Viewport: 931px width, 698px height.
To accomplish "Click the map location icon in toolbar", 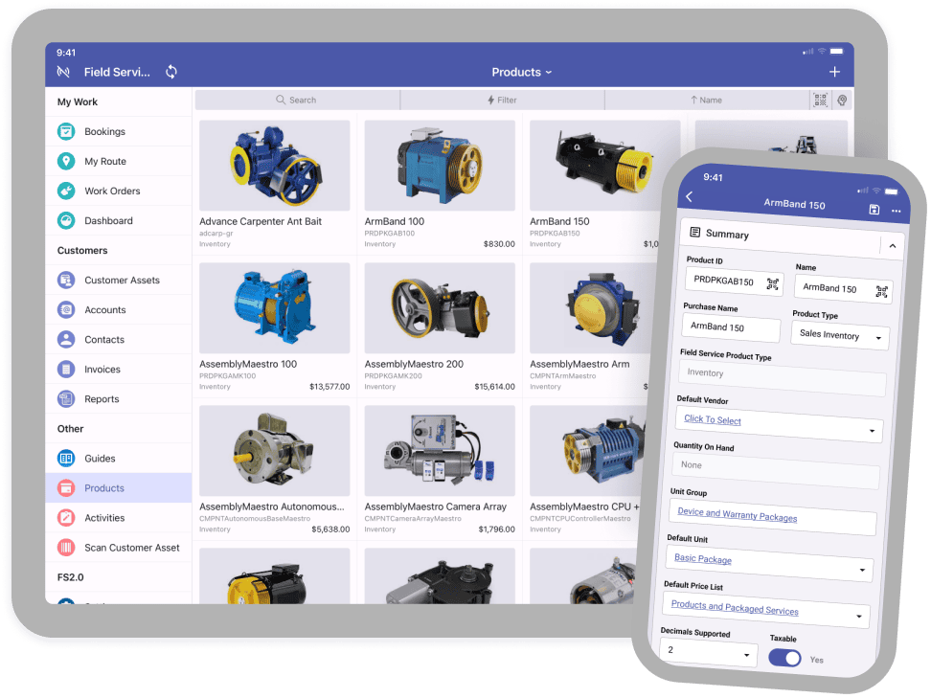I will (x=842, y=100).
